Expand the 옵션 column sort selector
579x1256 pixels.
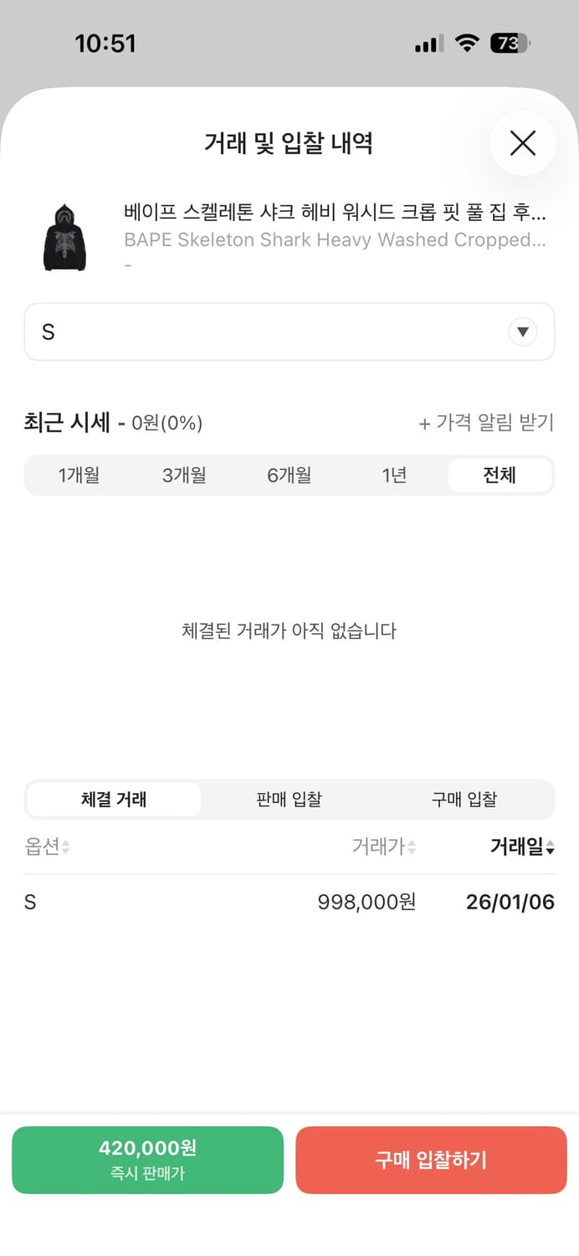tap(63, 847)
